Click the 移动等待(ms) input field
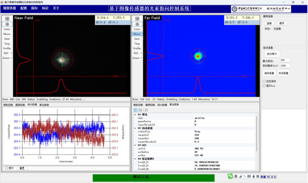Viewport: 308px width, 183px height. click(x=285, y=66)
